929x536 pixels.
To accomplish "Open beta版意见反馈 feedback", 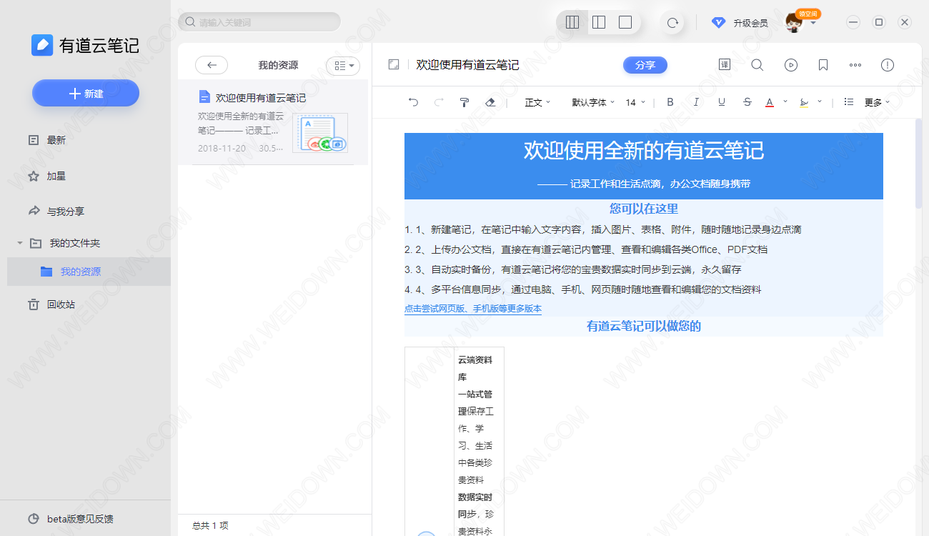I will pos(70,519).
